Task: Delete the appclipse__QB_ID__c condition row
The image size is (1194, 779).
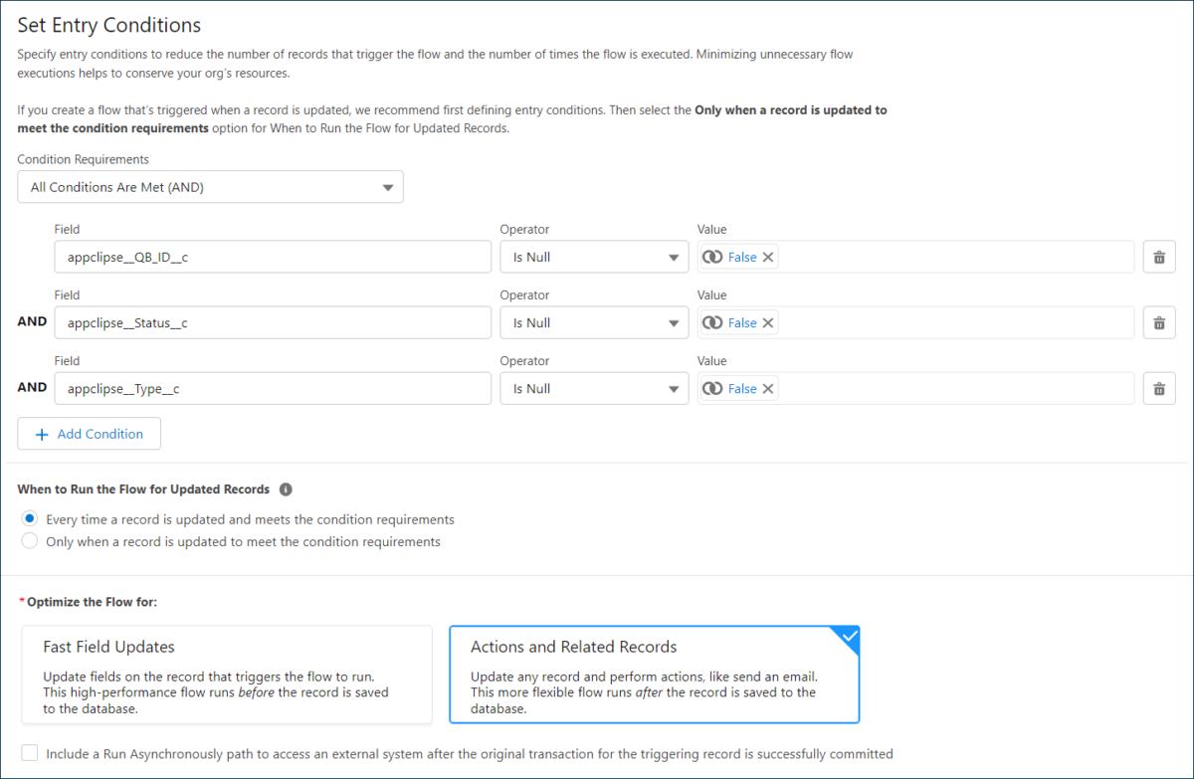Action: point(1158,256)
